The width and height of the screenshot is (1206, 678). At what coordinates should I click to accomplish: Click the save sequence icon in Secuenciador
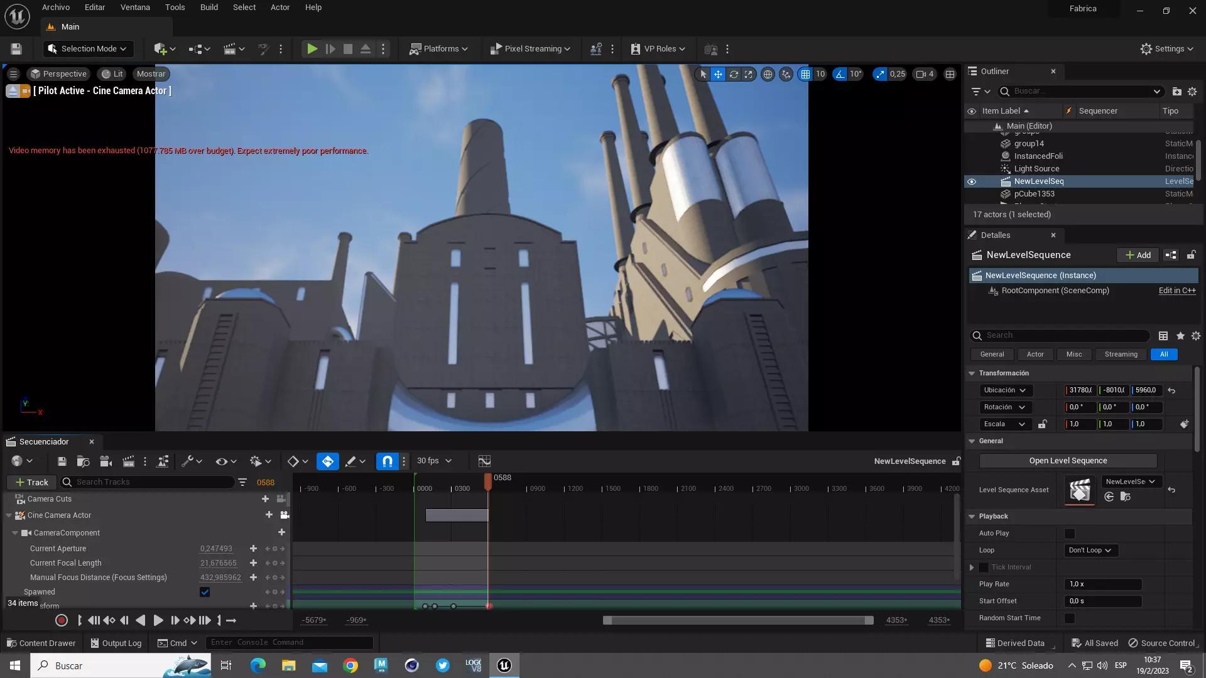pyautogui.click(x=62, y=461)
